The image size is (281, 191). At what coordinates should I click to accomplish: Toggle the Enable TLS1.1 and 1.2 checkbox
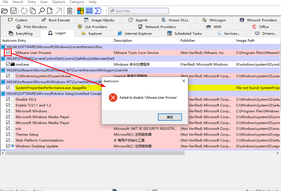(x=8, y=105)
